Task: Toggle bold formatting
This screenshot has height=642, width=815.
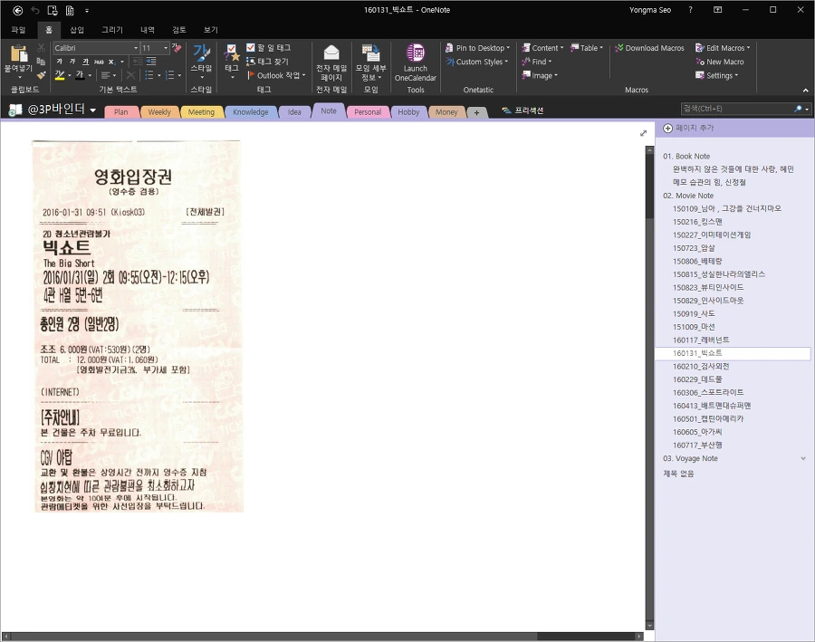Action: pyautogui.click(x=59, y=62)
